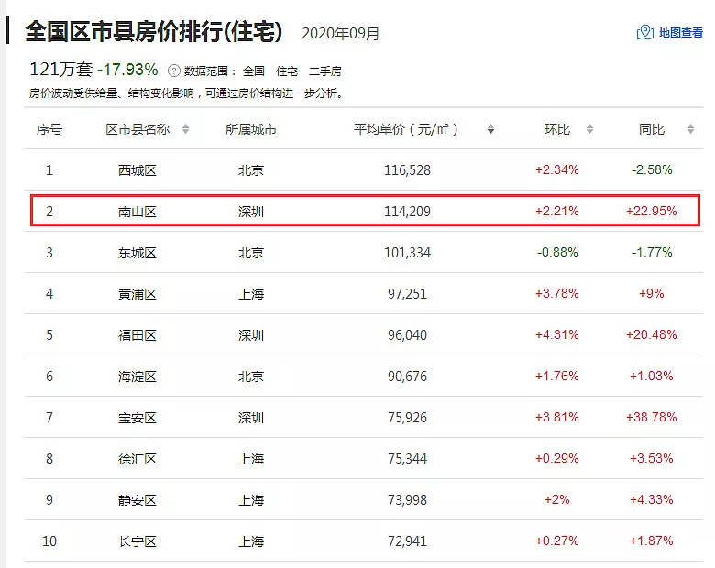Click 上海 city in 长宁区 row

(x=251, y=541)
